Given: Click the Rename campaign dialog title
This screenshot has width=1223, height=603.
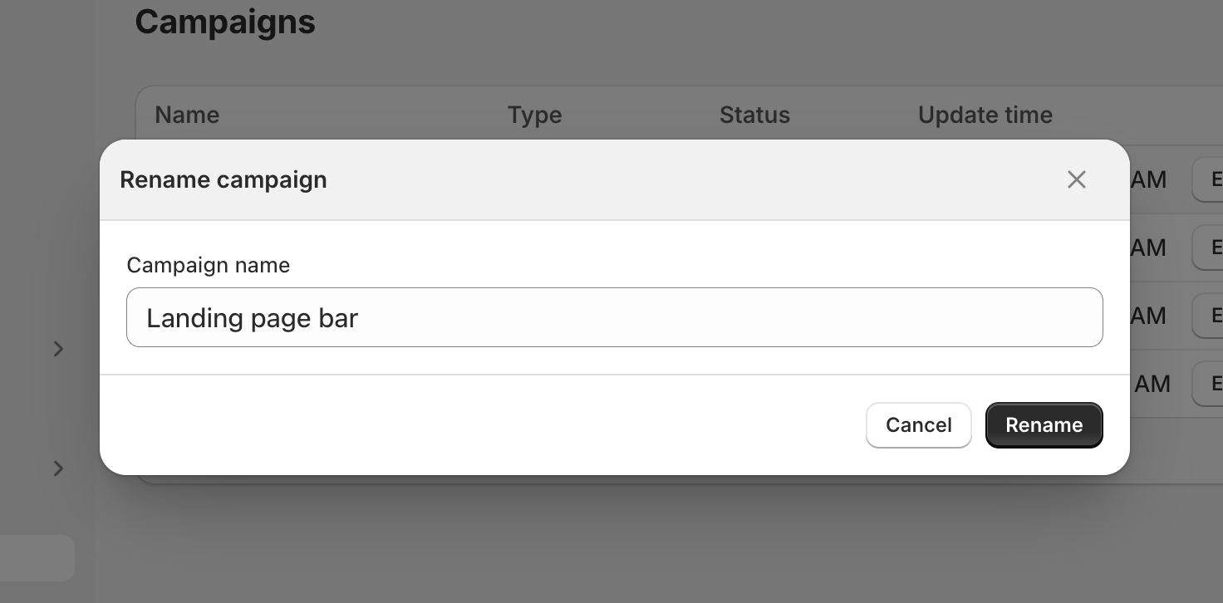Looking at the screenshot, I should tap(223, 180).
